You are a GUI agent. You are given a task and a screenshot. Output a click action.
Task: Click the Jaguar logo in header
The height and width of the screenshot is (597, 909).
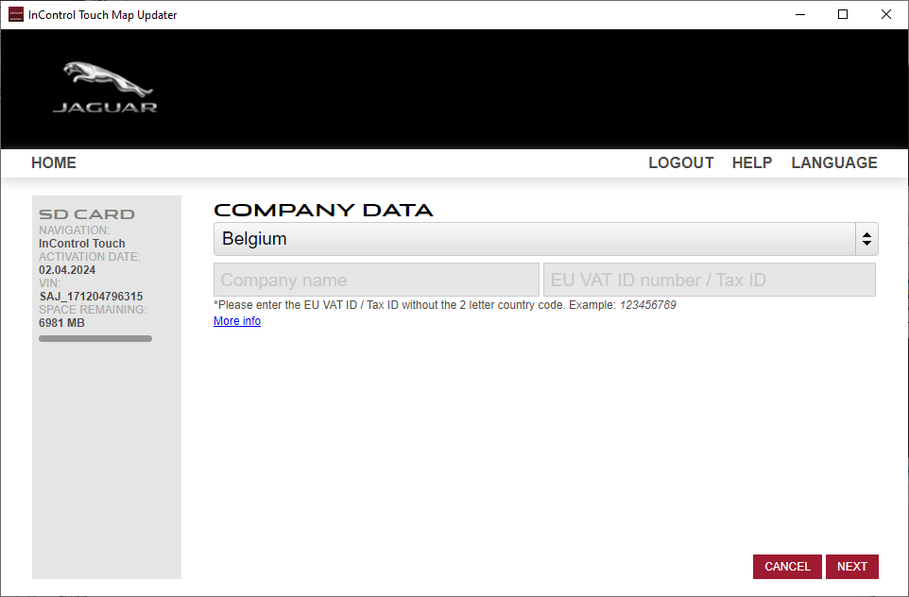tap(105, 87)
